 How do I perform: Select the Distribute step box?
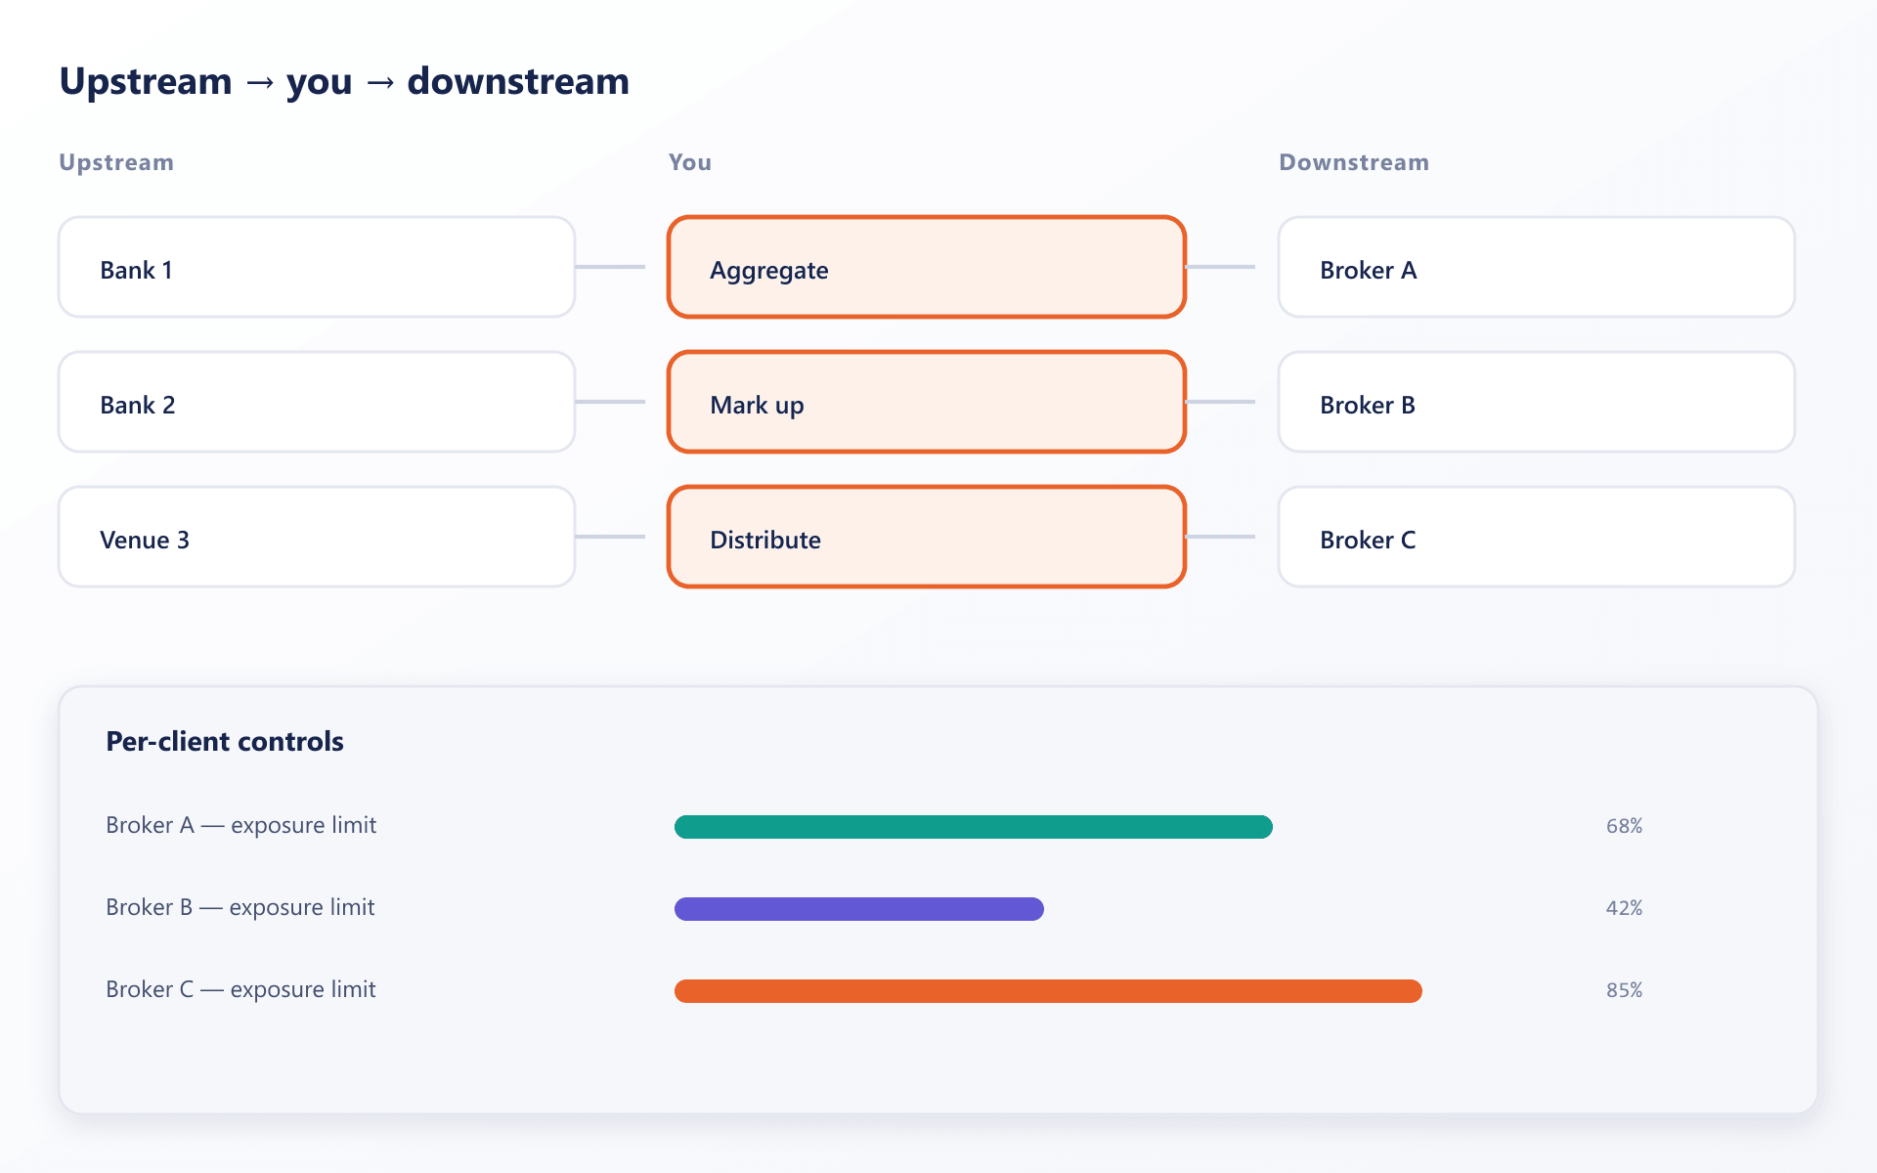coord(927,537)
